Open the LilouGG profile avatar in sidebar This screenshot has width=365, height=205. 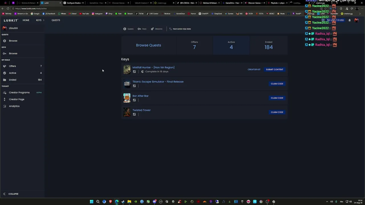click(x=5, y=28)
